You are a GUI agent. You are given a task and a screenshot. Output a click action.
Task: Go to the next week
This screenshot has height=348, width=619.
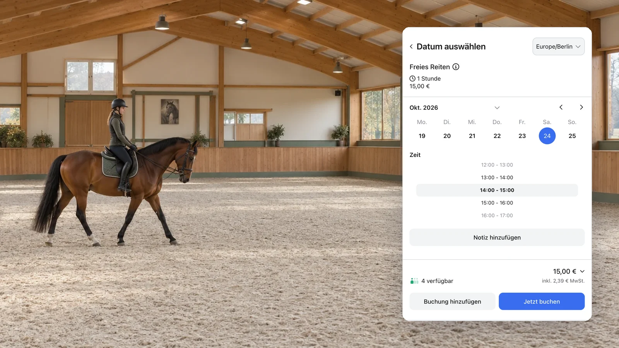tap(581, 107)
